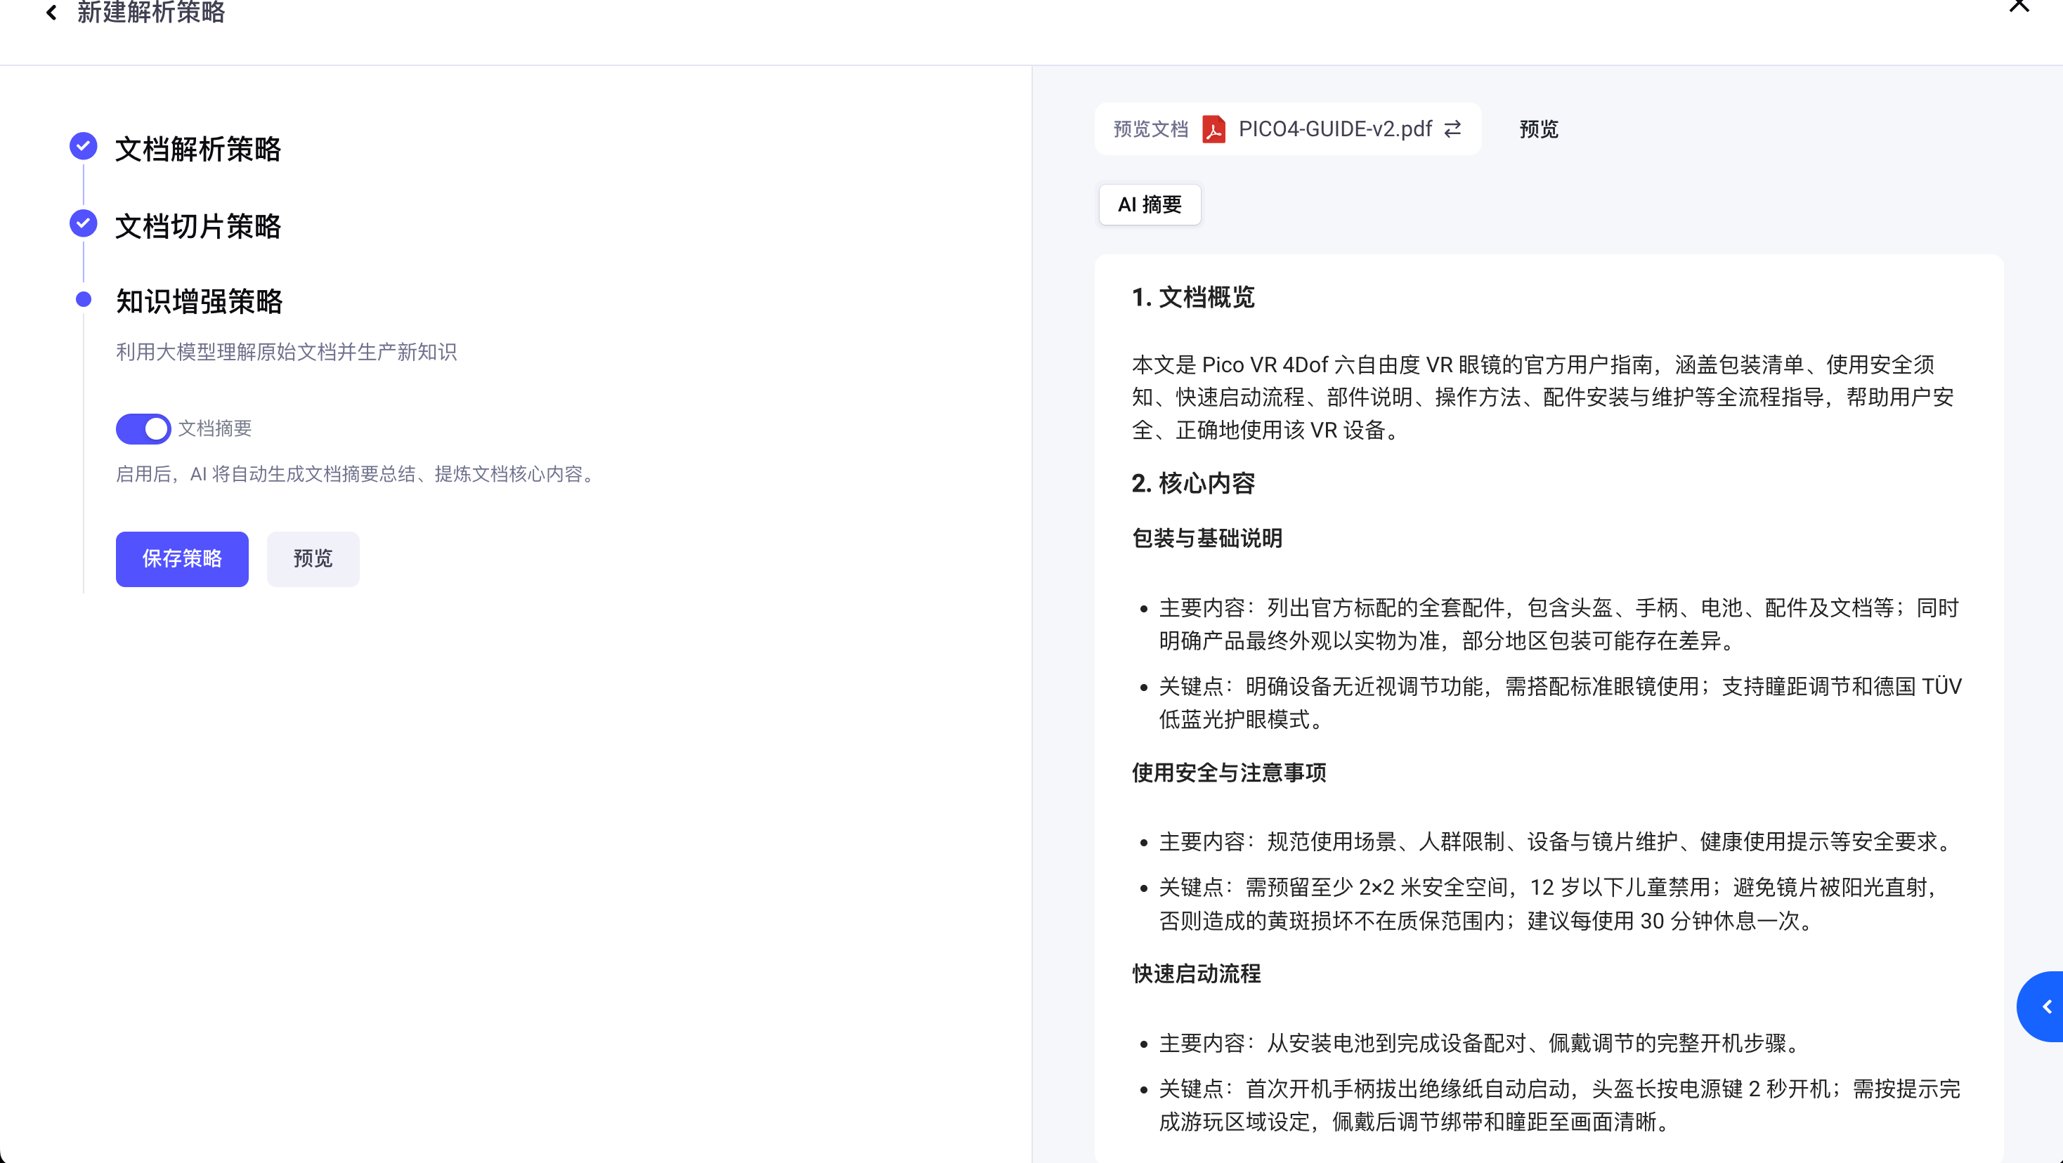Click the 保存策略 button
The image size is (2063, 1163).
(182, 559)
